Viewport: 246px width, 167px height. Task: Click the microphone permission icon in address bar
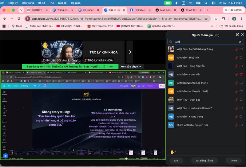[x=28, y=19]
